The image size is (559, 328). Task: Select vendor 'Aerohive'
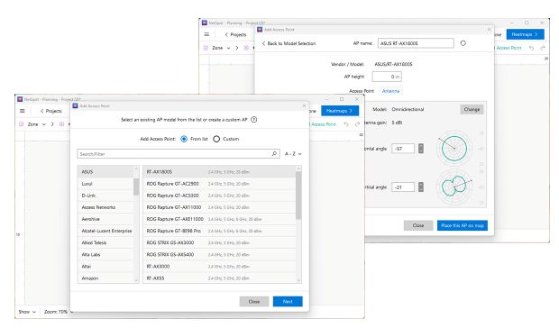(105, 219)
